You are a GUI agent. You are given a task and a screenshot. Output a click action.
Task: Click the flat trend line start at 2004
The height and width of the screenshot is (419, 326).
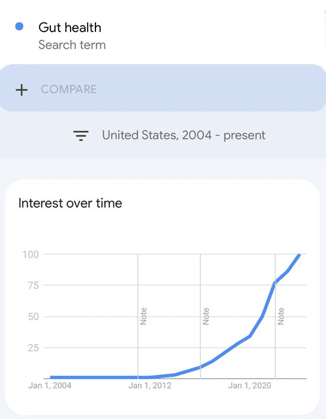point(51,377)
